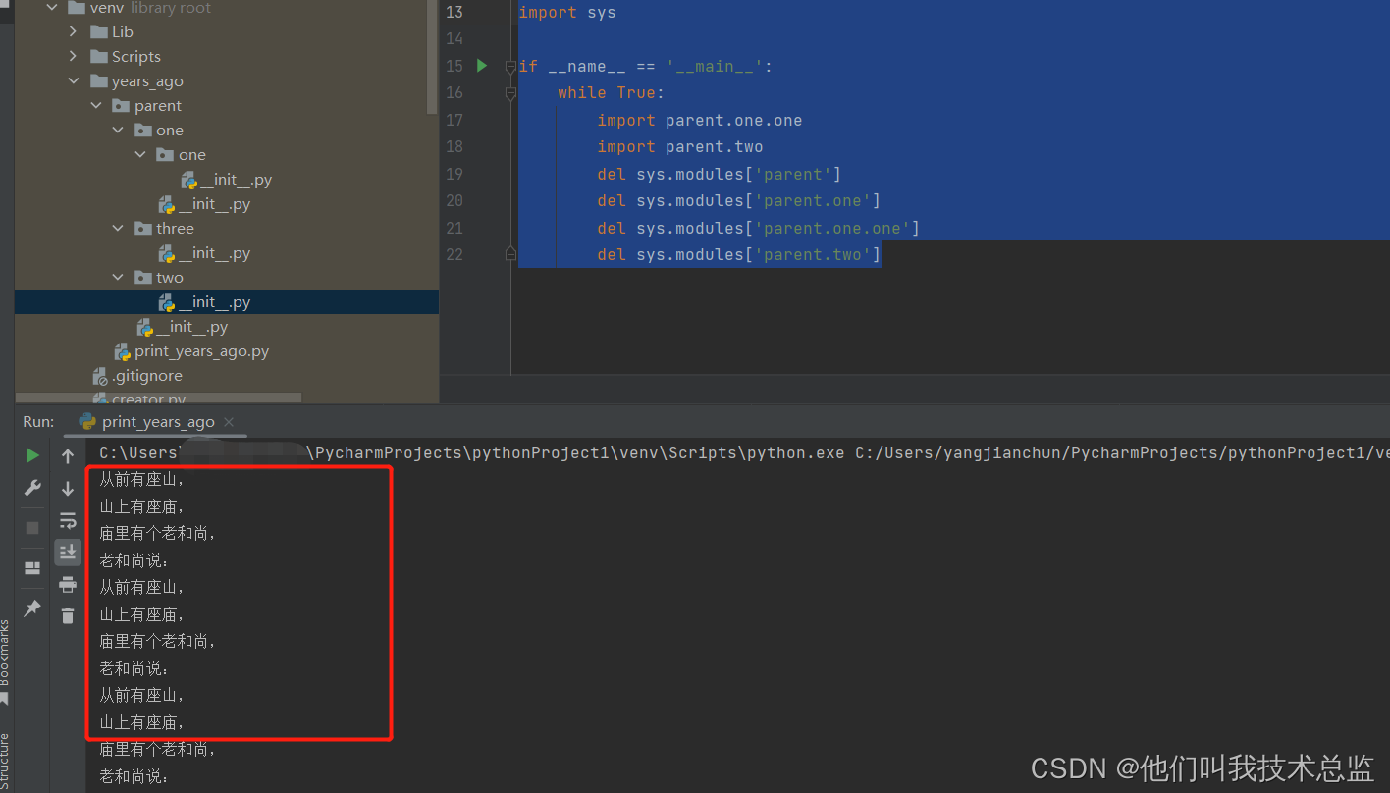
Task: Click the 'import parent.two' line
Action: [x=680, y=146]
